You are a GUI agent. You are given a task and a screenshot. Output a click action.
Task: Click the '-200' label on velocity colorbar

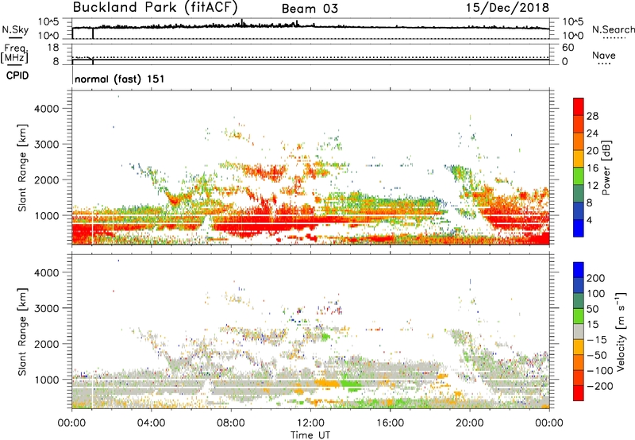(600, 386)
